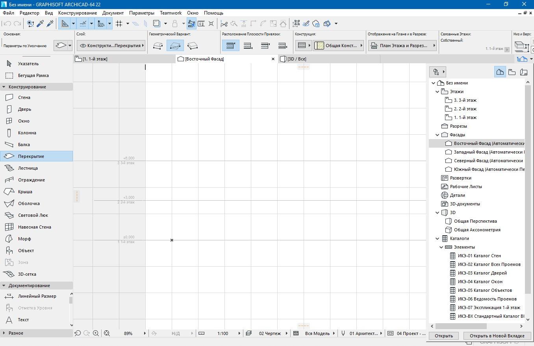Select the Навесная Стена curtain wall tool
The height and width of the screenshot is (346, 534).
click(34, 227)
